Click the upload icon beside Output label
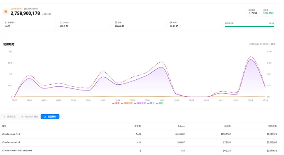The height and width of the screenshot is (155, 284). 61,23
